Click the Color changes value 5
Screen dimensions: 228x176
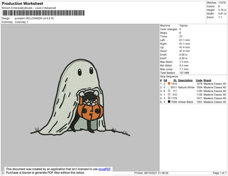180,29
